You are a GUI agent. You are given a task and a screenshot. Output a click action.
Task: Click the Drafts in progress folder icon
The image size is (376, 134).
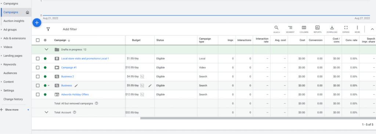(57, 49)
